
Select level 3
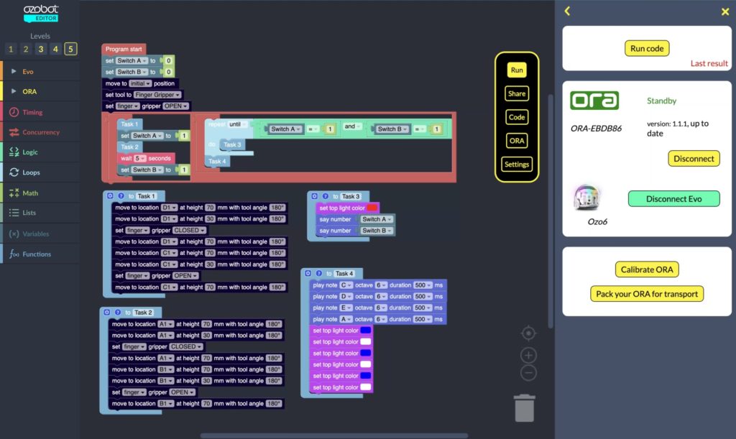[x=41, y=49]
